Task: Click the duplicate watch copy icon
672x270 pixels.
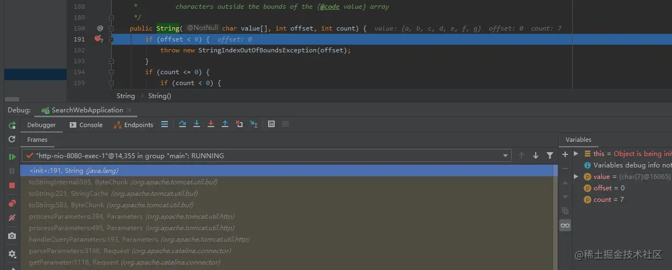Action: point(565,211)
